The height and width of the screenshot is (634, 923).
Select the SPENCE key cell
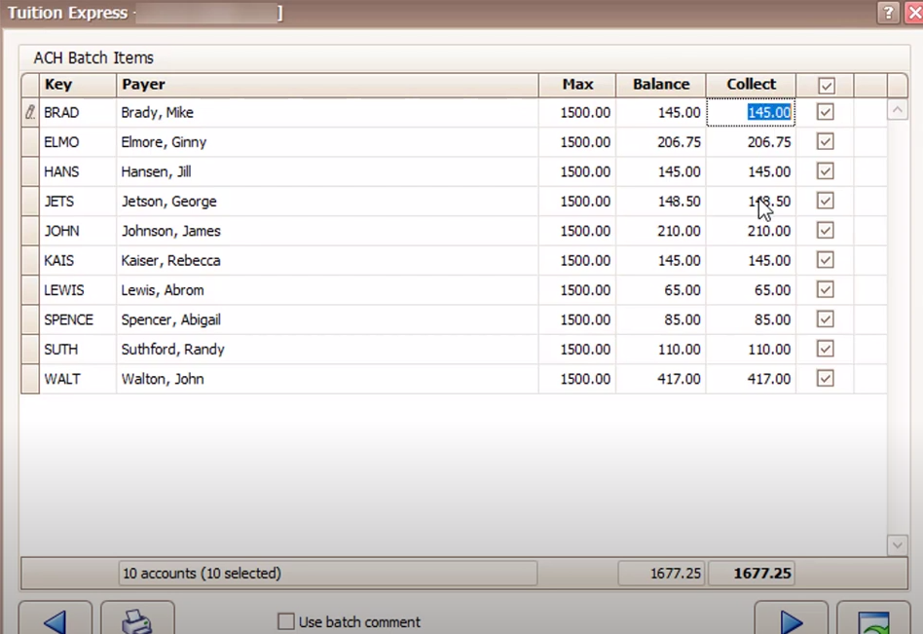tap(78, 319)
